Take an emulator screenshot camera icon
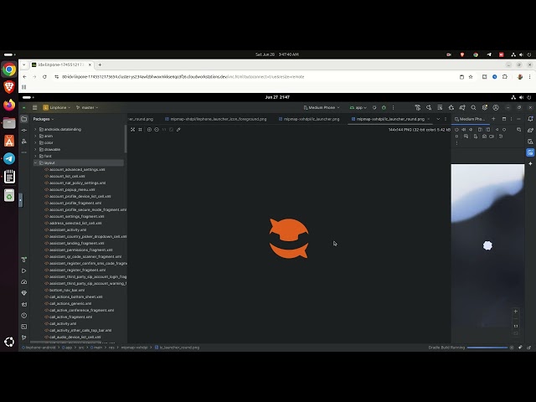 pos(484,136)
